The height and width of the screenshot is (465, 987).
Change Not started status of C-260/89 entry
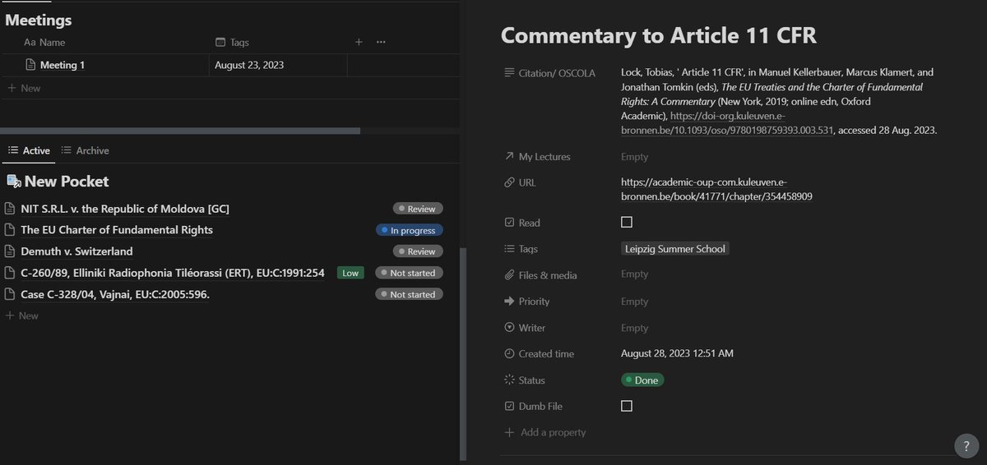[x=410, y=273]
